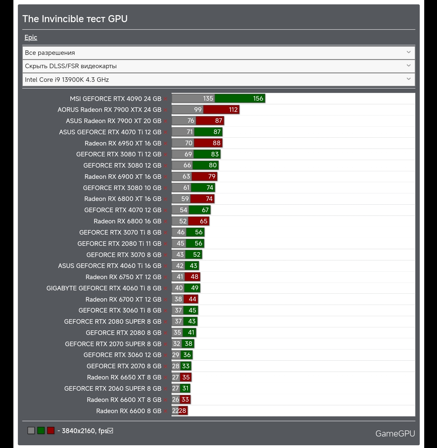Click the red X next to ASUS GEFORCE RTX 4070 Ti
Screen dimensions: 437x448
click(x=165, y=132)
